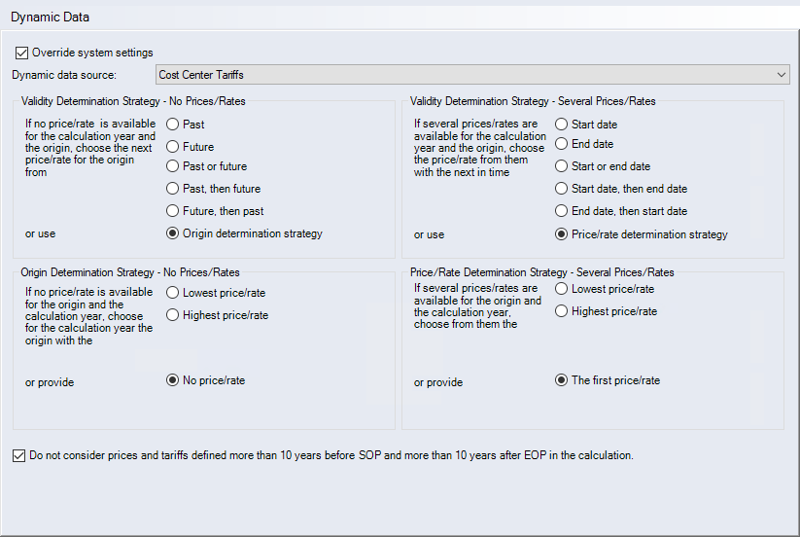
Task: Select Price/rate determination strategy radio button
Action: pyautogui.click(x=562, y=234)
